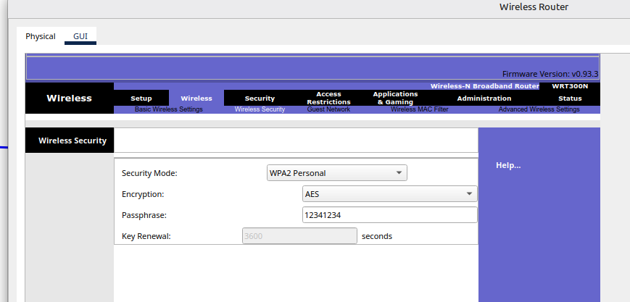The width and height of the screenshot is (630, 302).
Task: Navigate to the Administration tab
Action: [x=484, y=98]
